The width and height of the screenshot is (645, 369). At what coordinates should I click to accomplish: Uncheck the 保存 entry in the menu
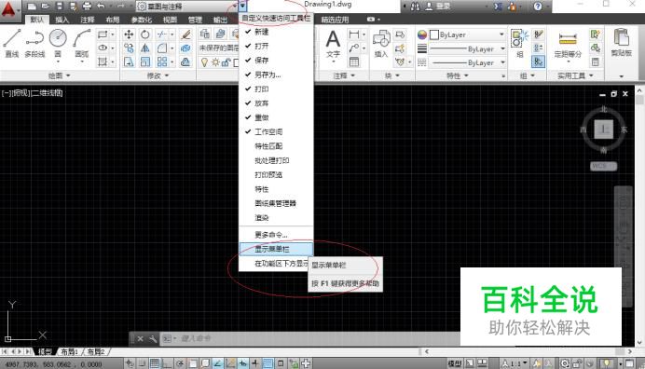click(276, 60)
